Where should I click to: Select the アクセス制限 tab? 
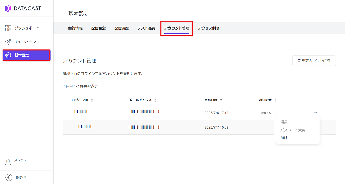click(209, 28)
